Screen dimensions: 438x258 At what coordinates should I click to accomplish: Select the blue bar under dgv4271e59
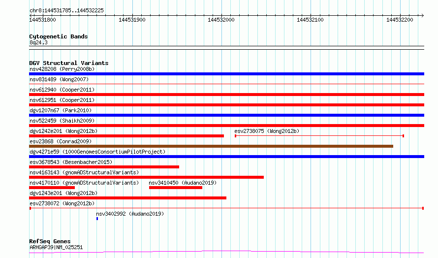point(226,157)
